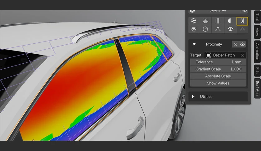
Task: Open the Tool sidebar tab
Action: tap(257, 17)
